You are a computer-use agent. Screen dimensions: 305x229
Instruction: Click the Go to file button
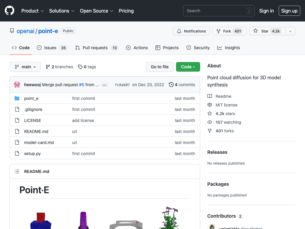click(x=160, y=67)
